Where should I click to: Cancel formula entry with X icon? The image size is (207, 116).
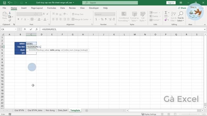click(x=25, y=29)
